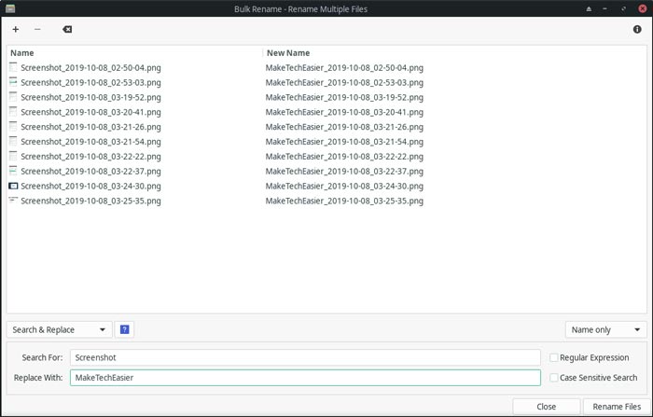Click new name MakeTechEasier_2019-10-08_03-20-41.png
The image size is (653, 417).
(344, 112)
